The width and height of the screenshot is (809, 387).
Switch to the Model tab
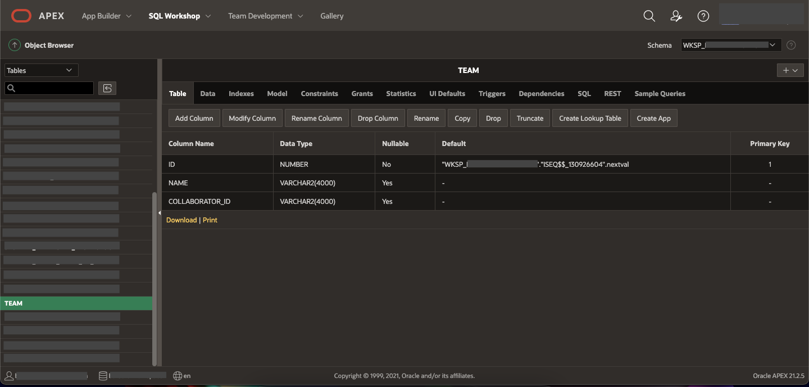[x=277, y=93]
